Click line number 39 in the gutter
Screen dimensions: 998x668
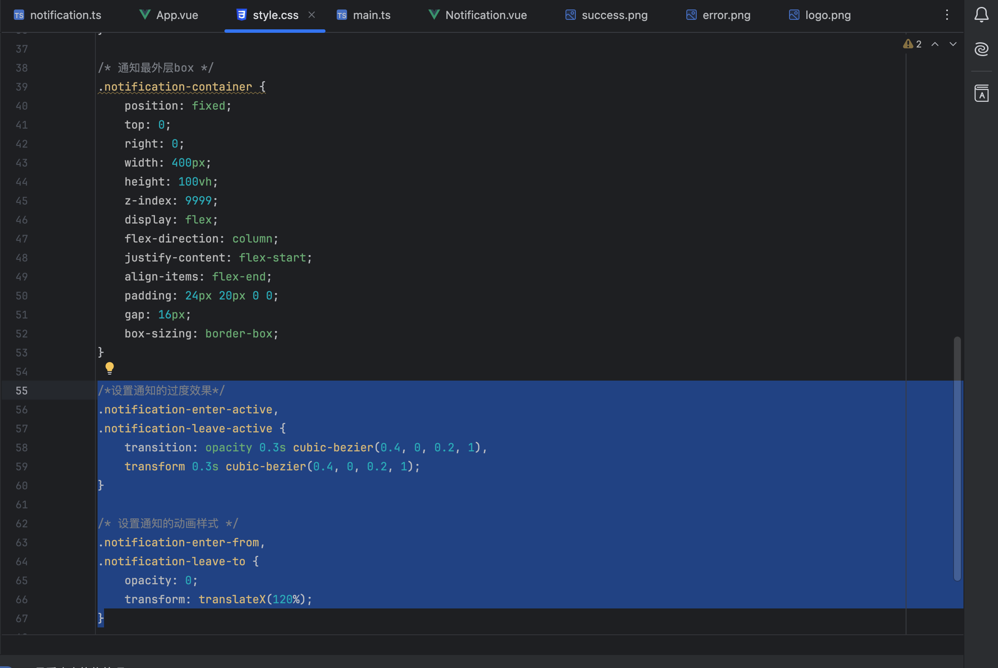pyautogui.click(x=22, y=87)
